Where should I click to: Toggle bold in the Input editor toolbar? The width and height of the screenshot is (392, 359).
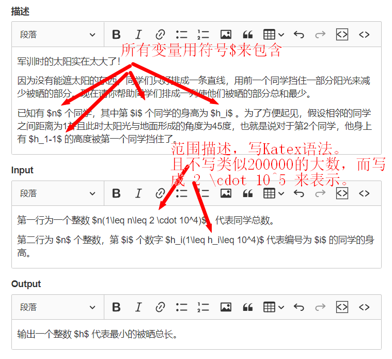(116, 193)
